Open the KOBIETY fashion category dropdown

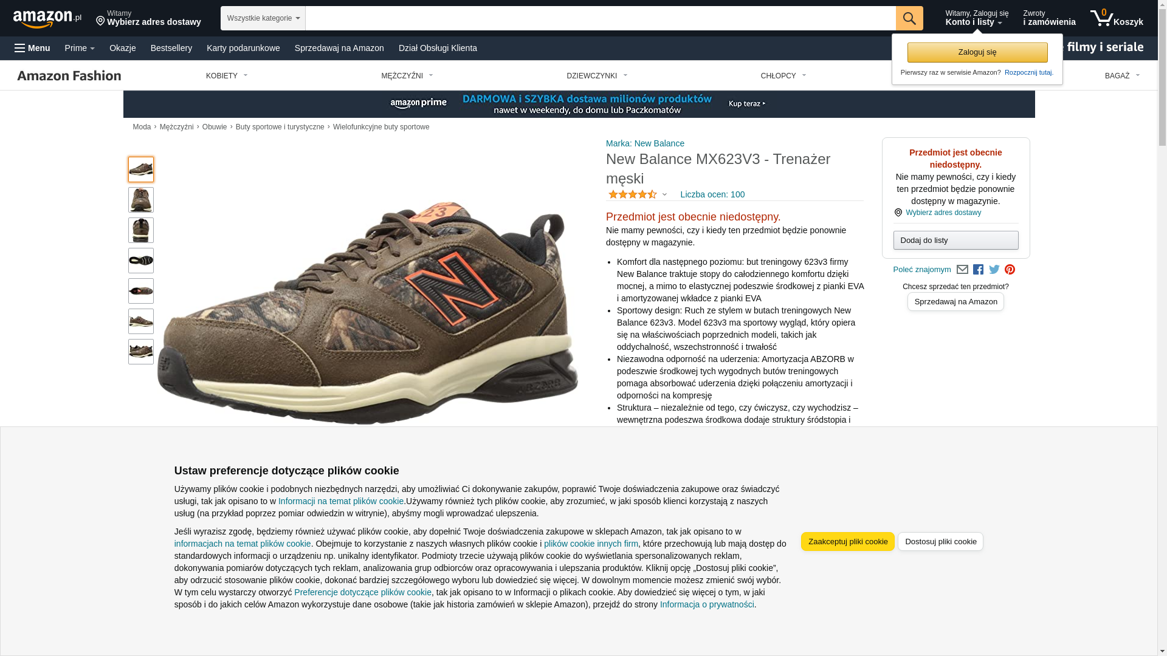[x=227, y=76]
